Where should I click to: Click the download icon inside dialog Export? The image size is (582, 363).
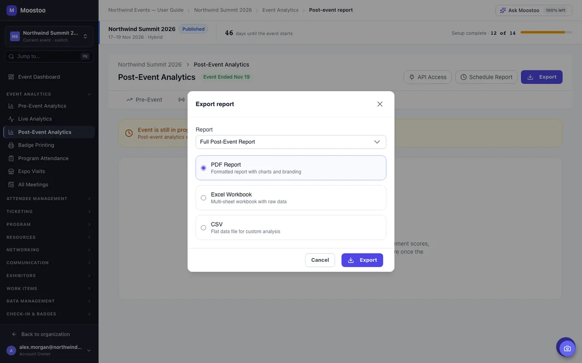point(351,260)
